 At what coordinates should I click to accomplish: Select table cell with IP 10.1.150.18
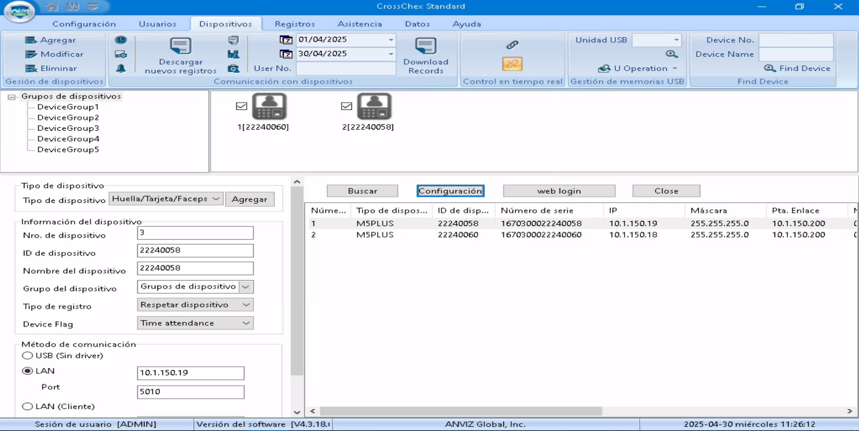(x=633, y=235)
